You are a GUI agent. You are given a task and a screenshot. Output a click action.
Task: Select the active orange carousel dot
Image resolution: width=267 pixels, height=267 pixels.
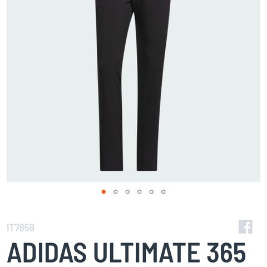[103, 192]
